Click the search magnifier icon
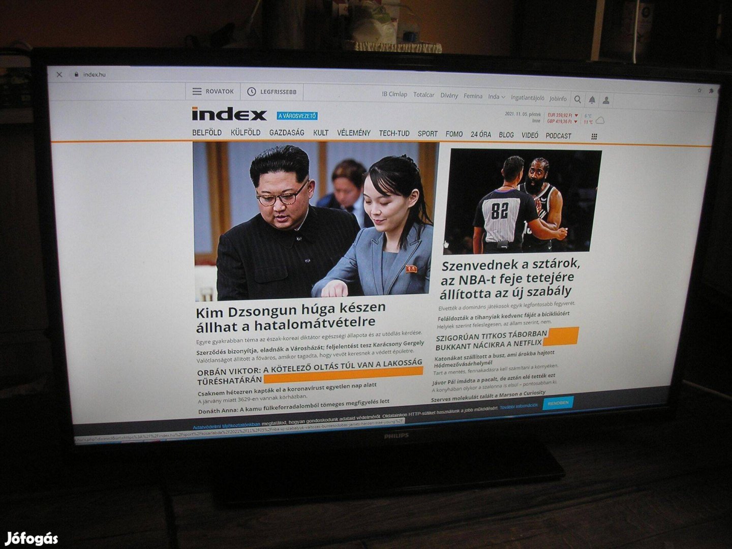732x549 pixels. (577, 100)
